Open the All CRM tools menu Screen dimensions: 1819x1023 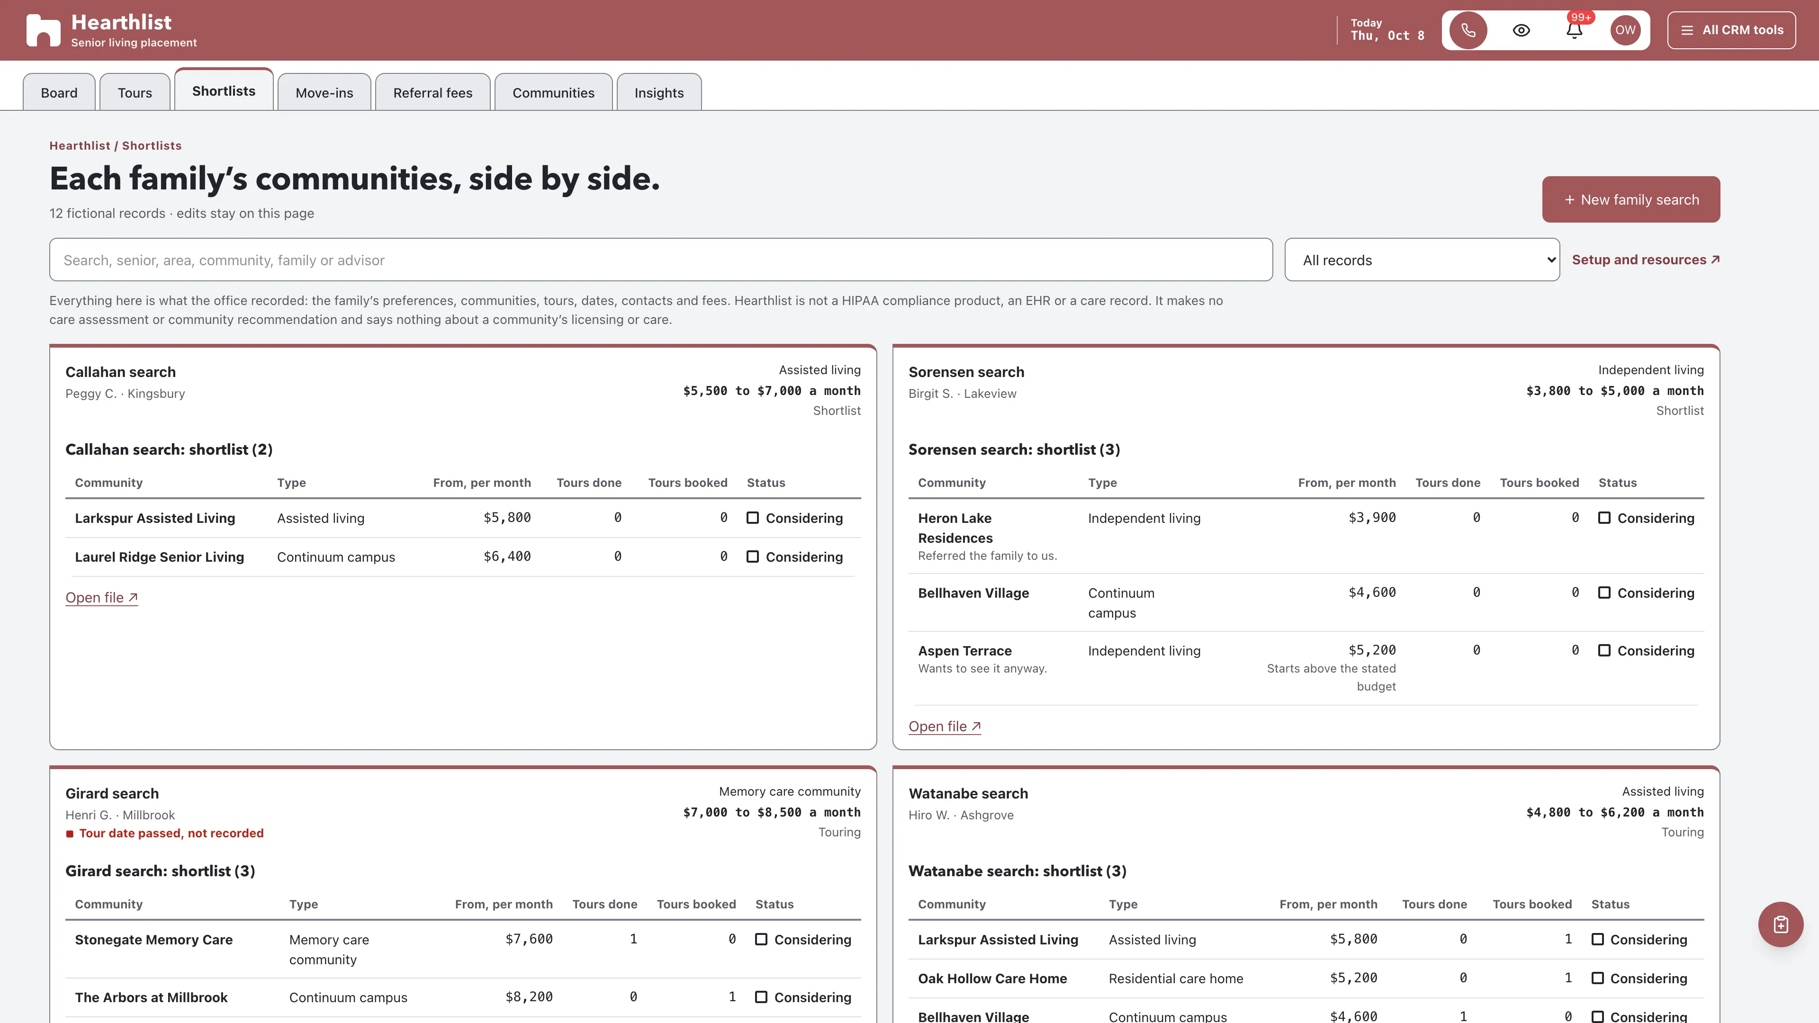(x=1731, y=30)
